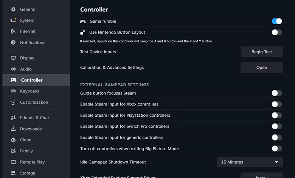Click Begin Test button

pos(261,52)
